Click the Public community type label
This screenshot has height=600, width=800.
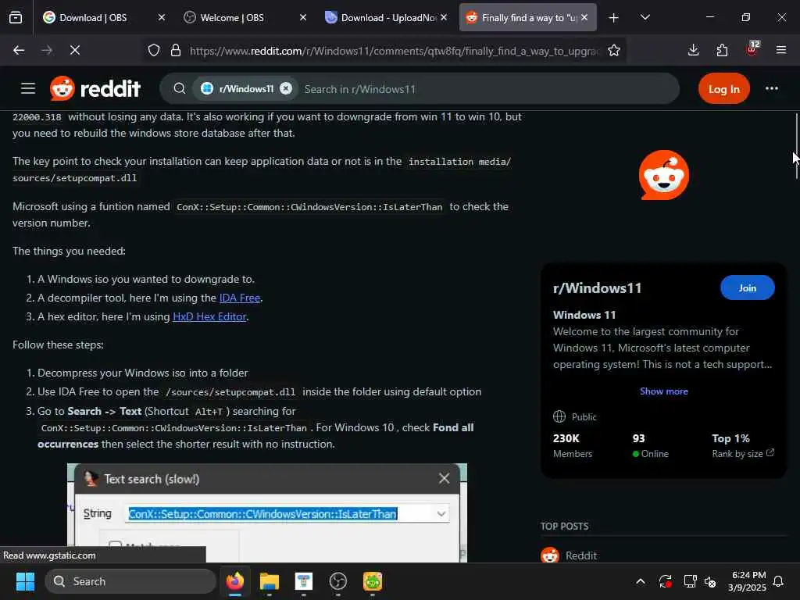click(575, 417)
